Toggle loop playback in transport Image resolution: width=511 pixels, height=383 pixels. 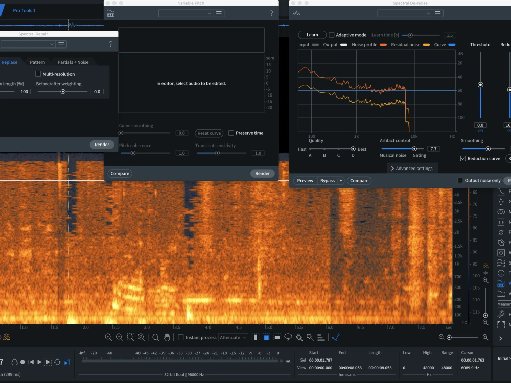pos(57,362)
